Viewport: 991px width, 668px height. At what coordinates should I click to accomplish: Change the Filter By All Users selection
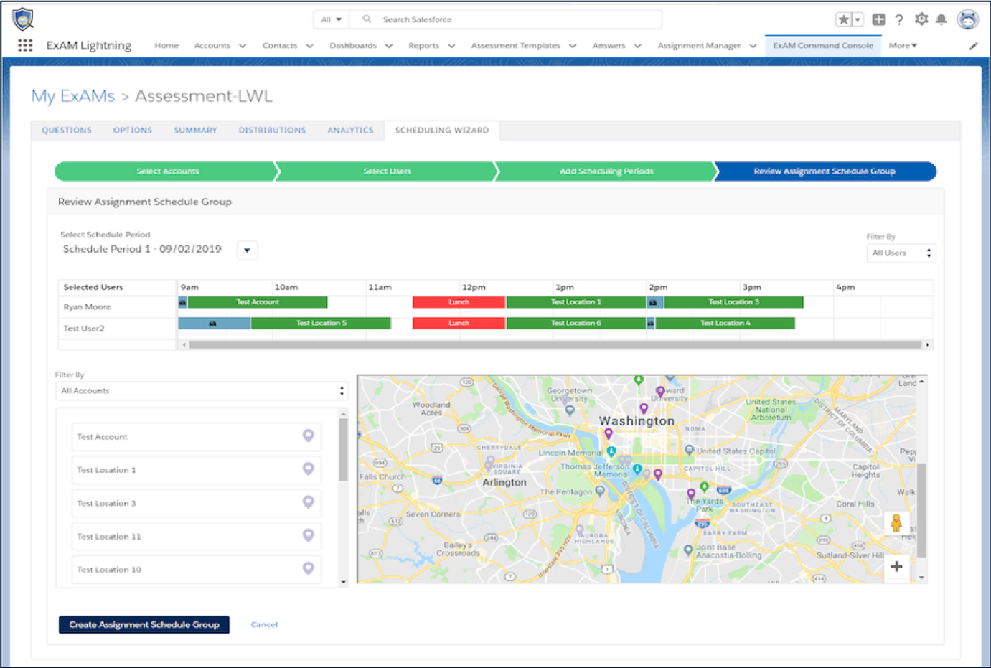point(901,253)
